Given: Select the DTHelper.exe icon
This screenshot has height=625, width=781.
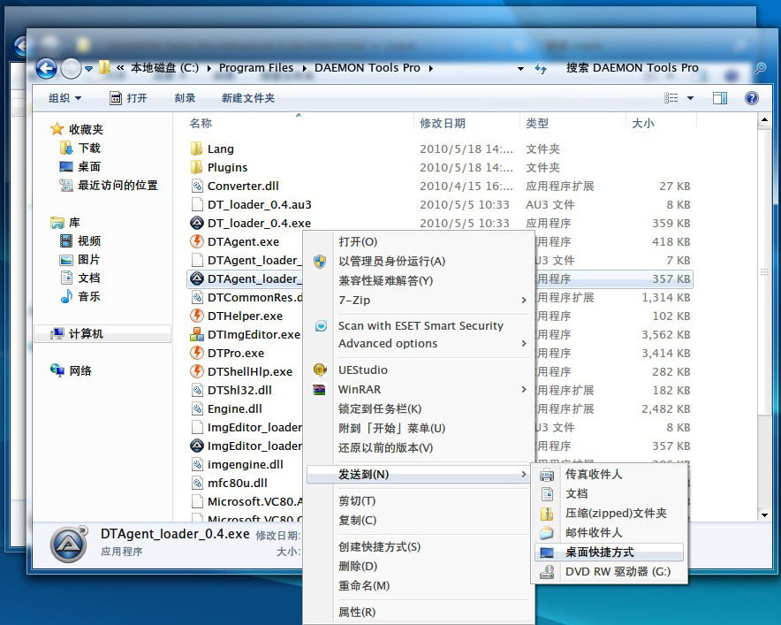Looking at the screenshot, I should (x=197, y=316).
